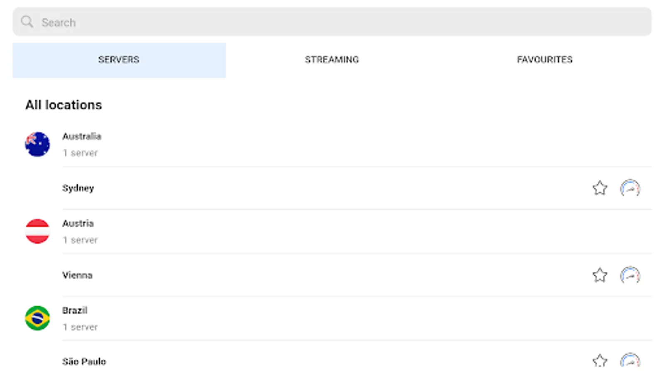Click the Australia flag icon
664x373 pixels.
tap(37, 144)
